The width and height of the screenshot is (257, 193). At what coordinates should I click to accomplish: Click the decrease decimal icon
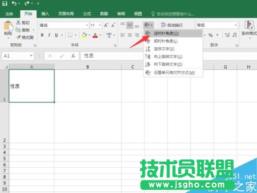[234, 35]
